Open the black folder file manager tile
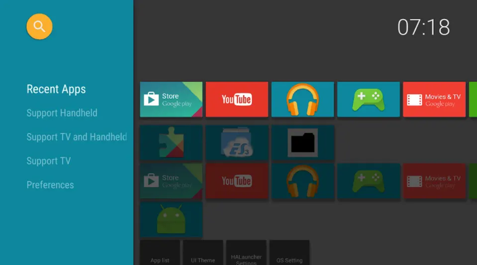 302,142
